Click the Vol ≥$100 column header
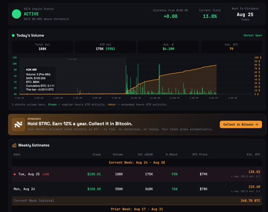This screenshot has height=212, width=268. coord(145,154)
